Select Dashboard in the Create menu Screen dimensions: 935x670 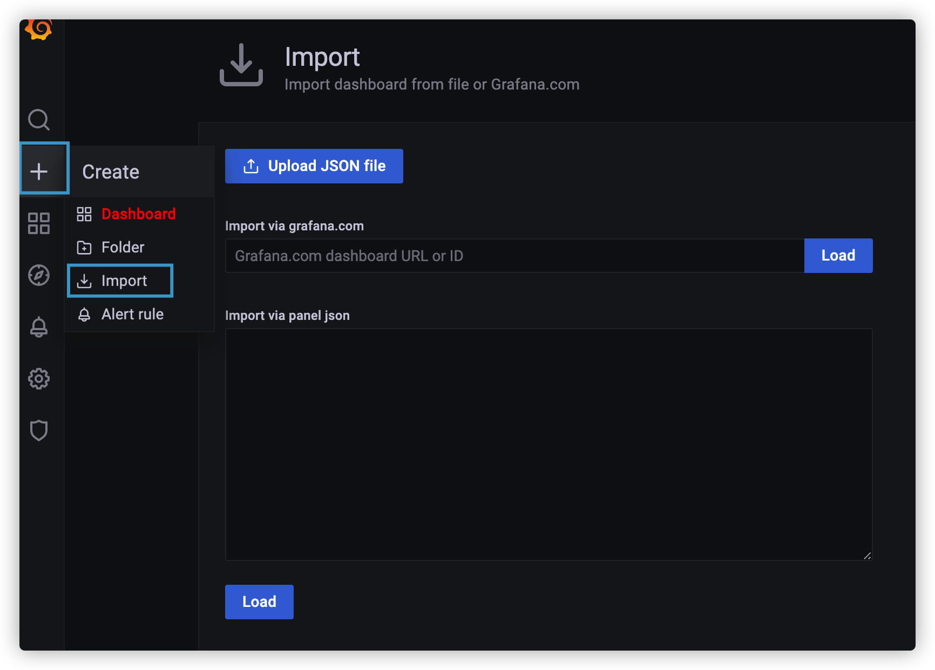click(139, 214)
